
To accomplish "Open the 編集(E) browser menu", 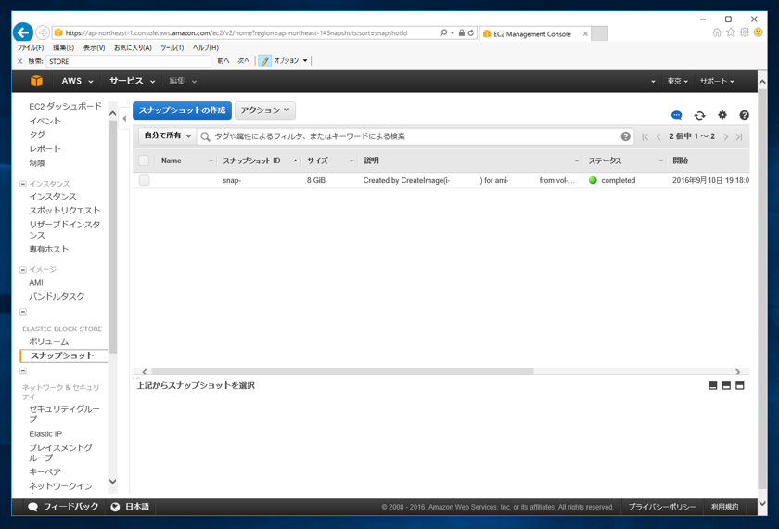I will coord(64,47).
